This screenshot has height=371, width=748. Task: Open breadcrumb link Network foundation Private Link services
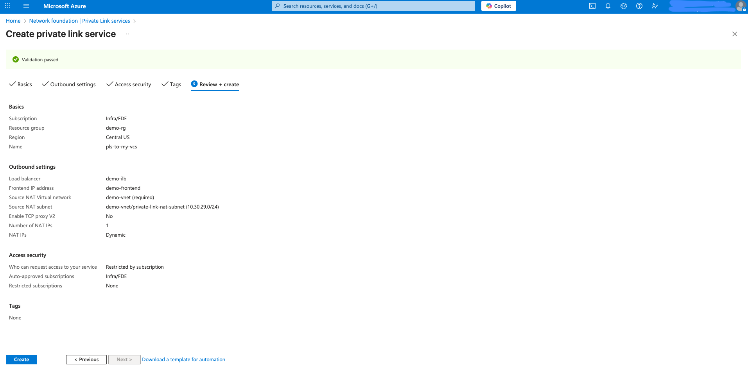[79, 21]
